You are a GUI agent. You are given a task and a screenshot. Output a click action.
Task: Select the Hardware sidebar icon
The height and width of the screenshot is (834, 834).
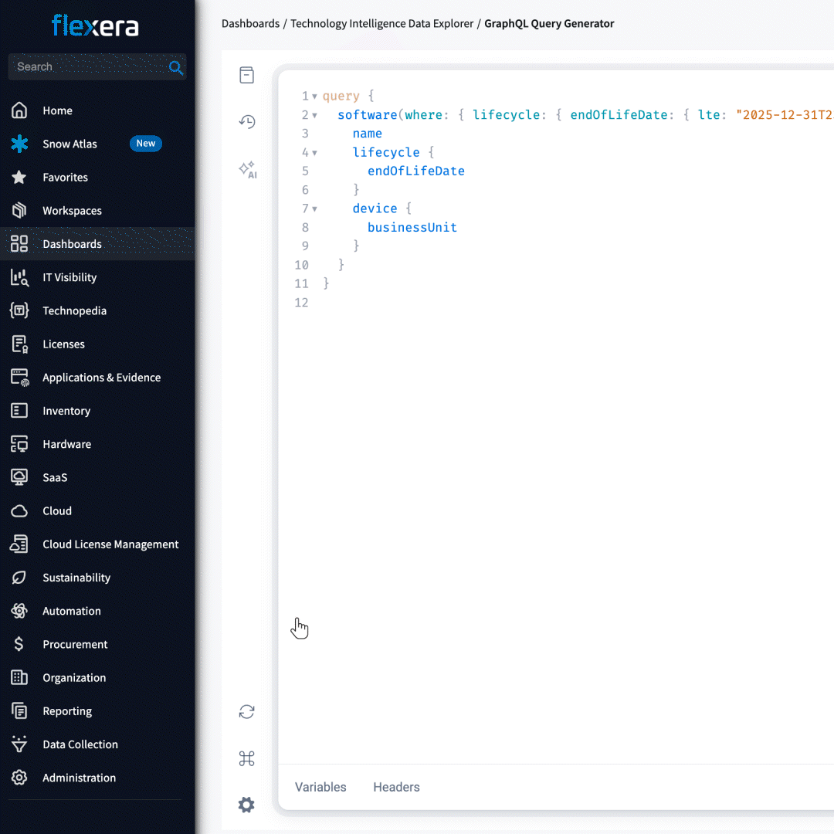point(19,444)
